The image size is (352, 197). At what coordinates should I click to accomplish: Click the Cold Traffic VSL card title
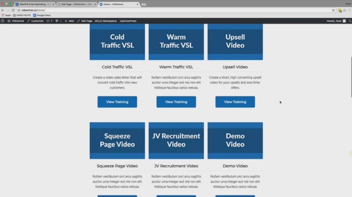(x=117, y=67)
